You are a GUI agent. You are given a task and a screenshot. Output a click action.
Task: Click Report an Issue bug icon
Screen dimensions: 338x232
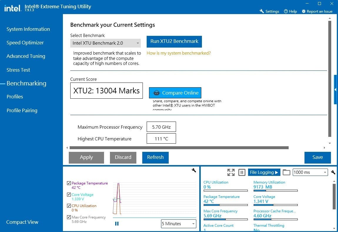pyautogui.click(x=304, y=11)
